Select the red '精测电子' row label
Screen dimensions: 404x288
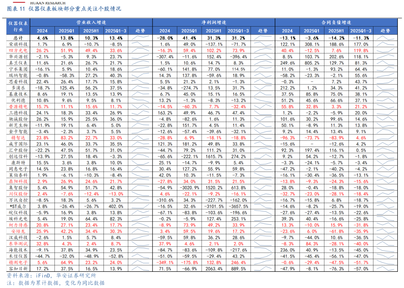point(18,263)
